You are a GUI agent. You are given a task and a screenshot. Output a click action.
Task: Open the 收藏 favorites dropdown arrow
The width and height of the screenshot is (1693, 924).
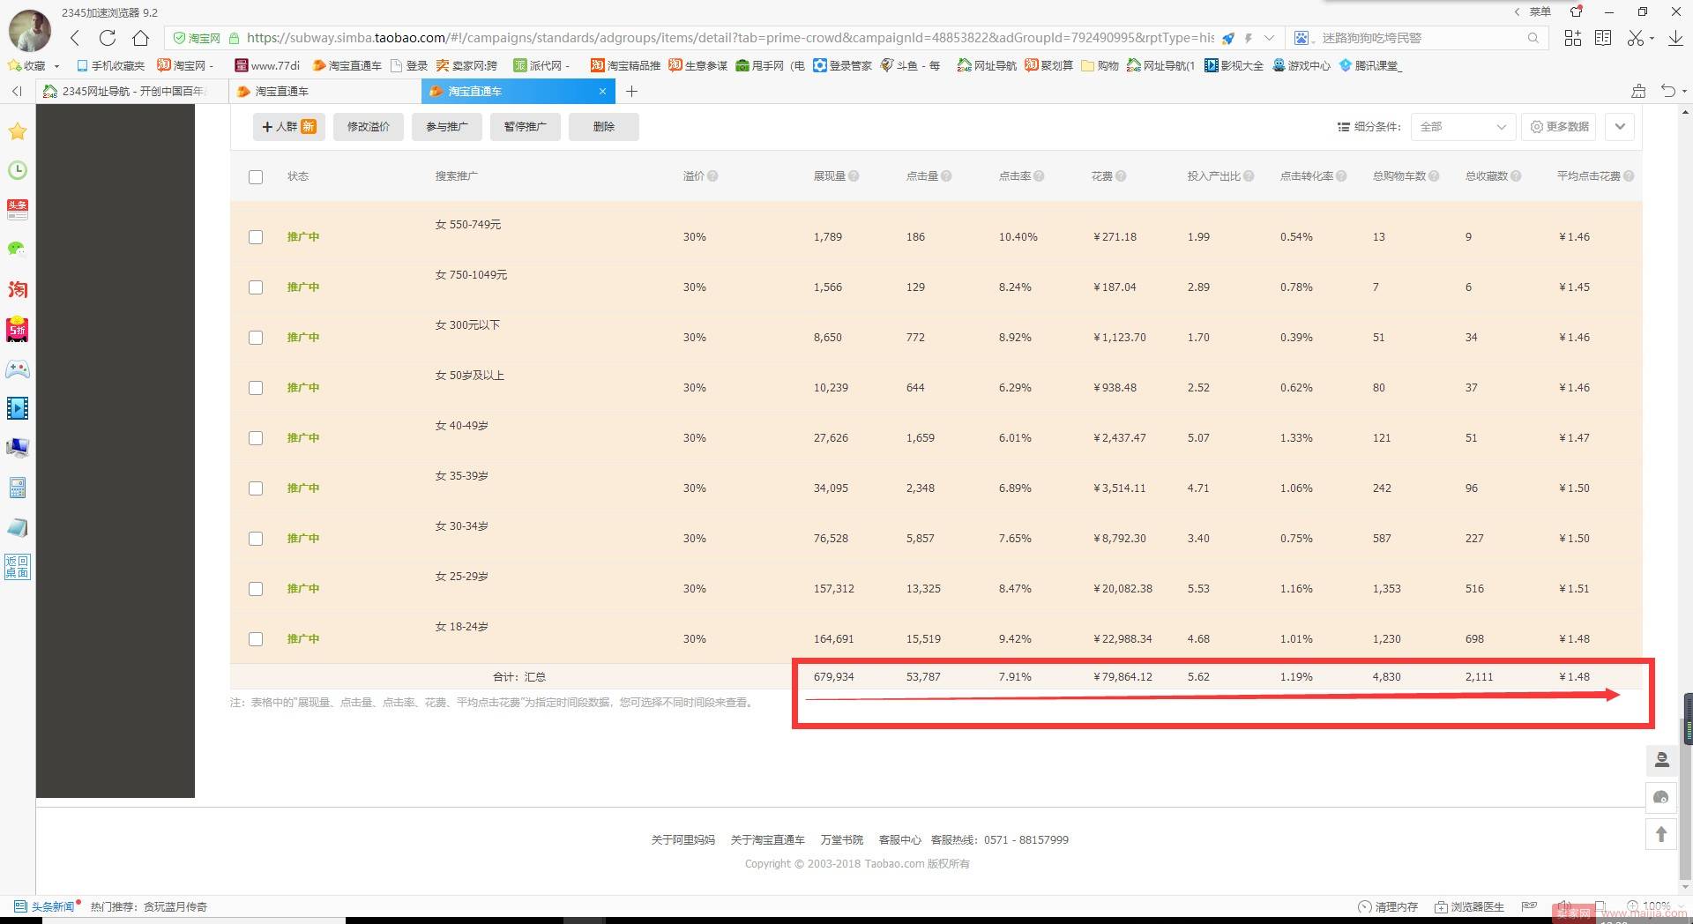[x=56, y=66]
